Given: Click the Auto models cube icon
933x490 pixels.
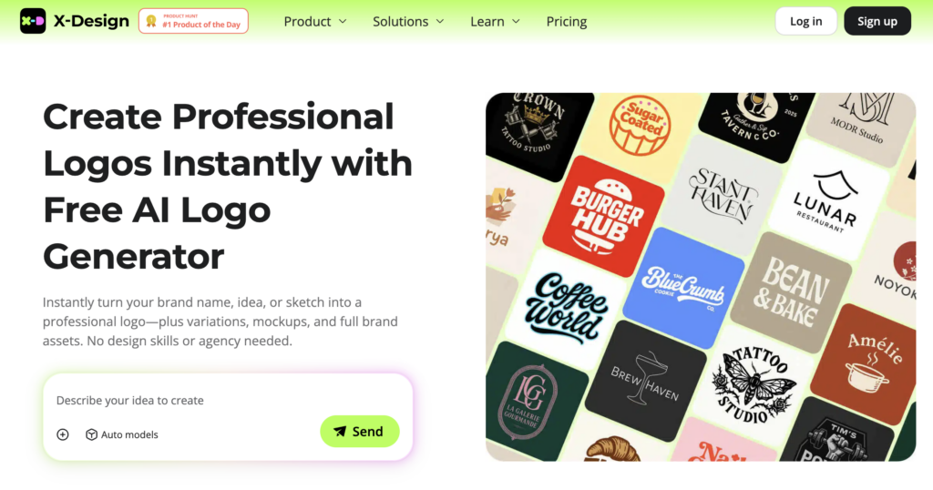Looking at the screenshot, I should point(92,434).
